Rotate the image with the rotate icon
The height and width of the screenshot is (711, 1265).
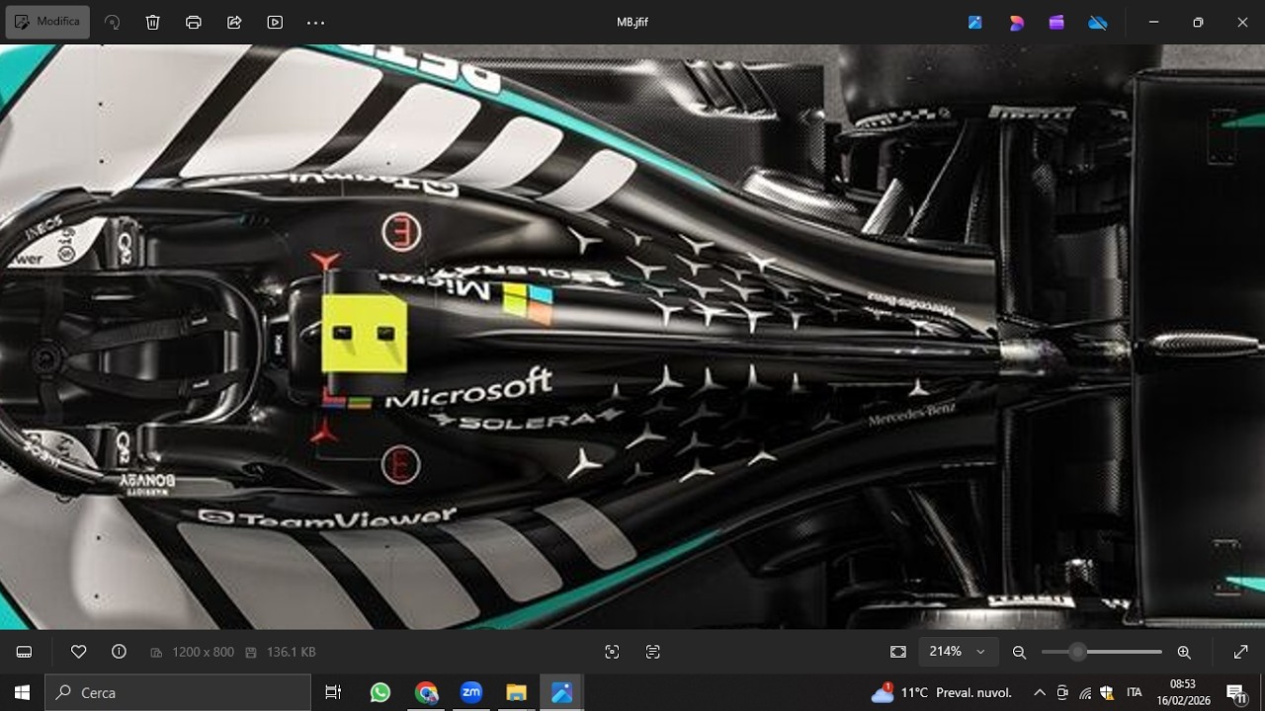click(113, 22)
